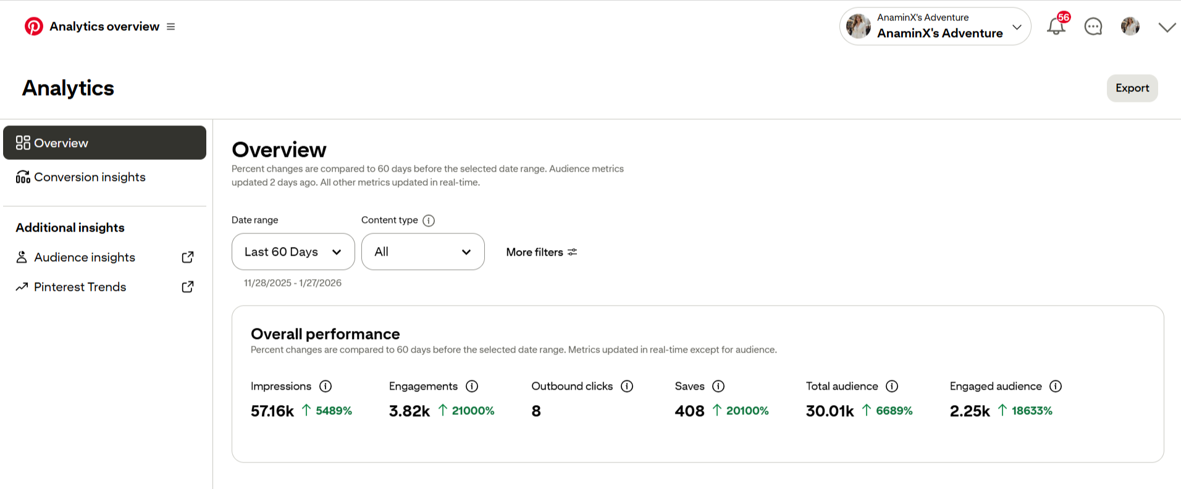This screenshot has width=1181, height=489.
Task: Click the Total audience info icon
Action: point(892,386)
